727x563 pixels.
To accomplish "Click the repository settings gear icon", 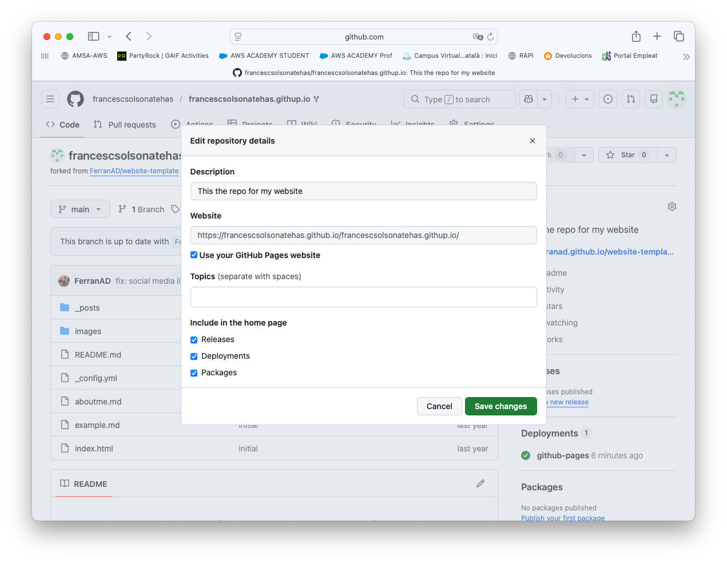I will click(x=672, y=207).
